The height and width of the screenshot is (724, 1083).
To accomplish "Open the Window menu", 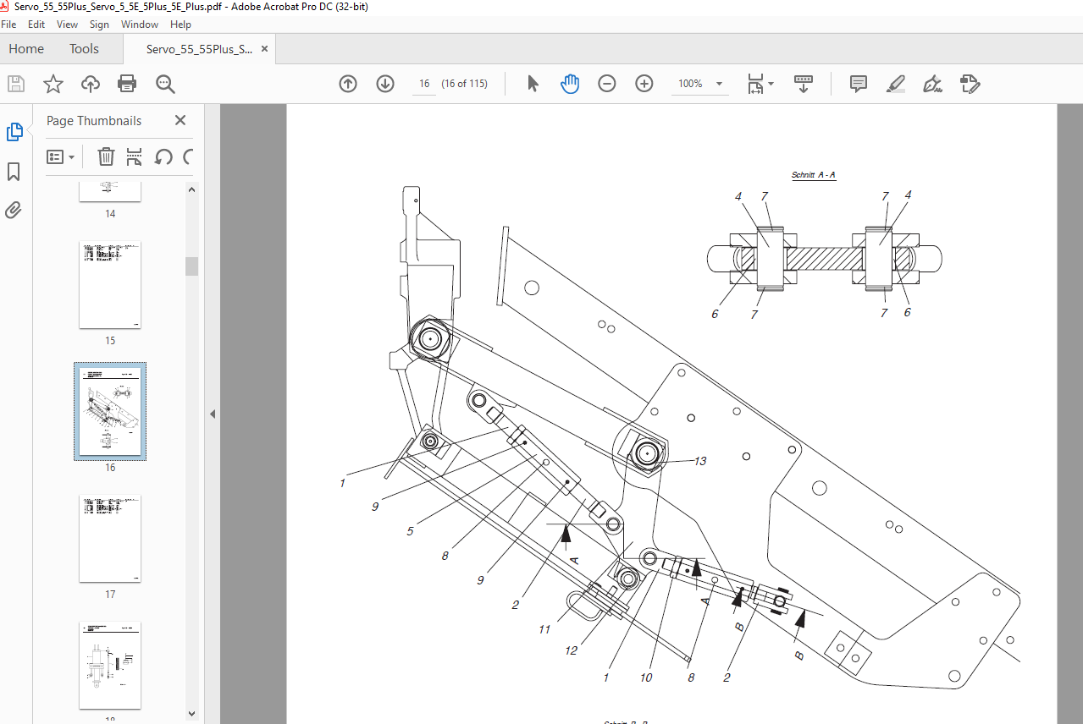I will pos(140,25).
